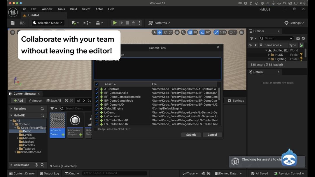Expand the Materials folder
Viewport: 315px width, 177px height.
click(17, 138)
